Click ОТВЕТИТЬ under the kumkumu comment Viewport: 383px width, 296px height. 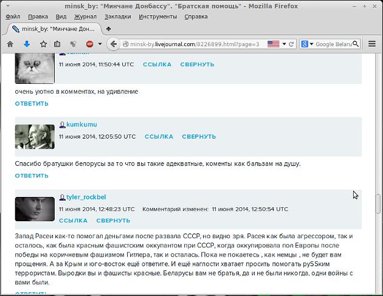click(x=32, y=176)
